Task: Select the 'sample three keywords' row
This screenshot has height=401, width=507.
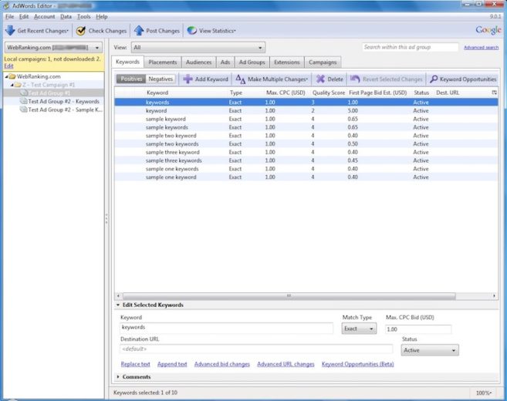Action: click(x=306, y=160)
